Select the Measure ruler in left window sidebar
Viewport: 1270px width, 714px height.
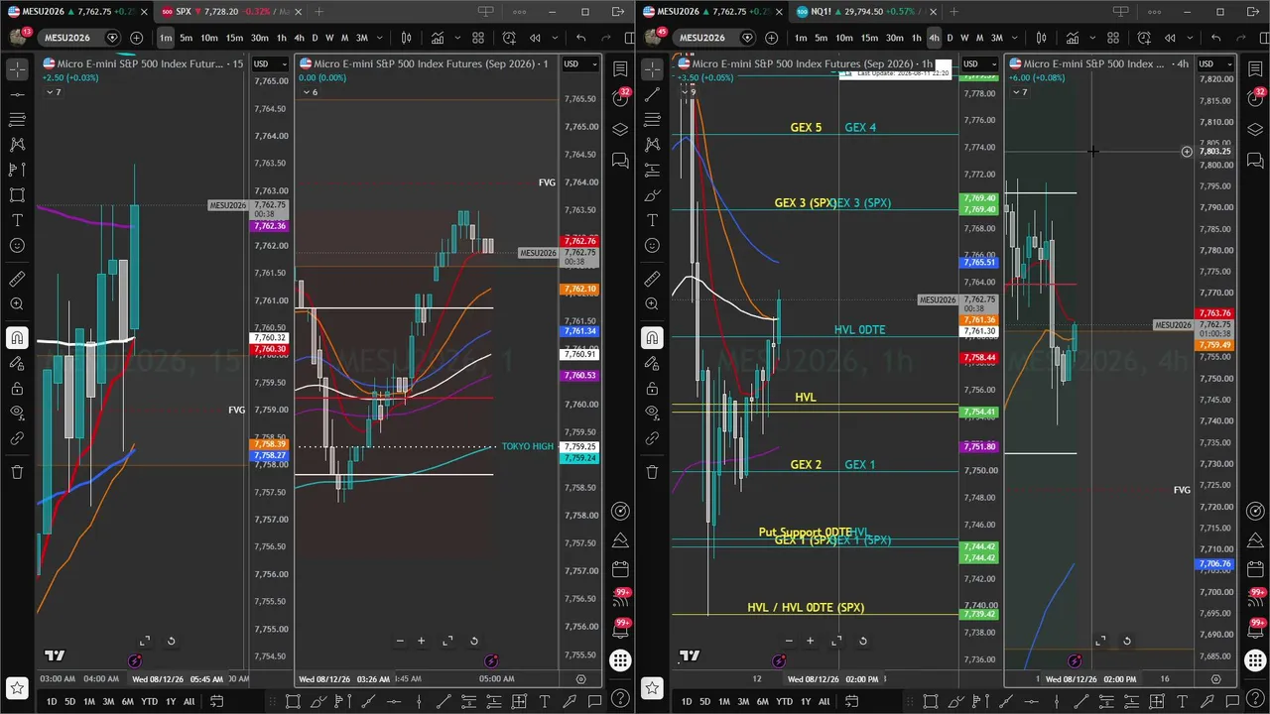point(17,279)
